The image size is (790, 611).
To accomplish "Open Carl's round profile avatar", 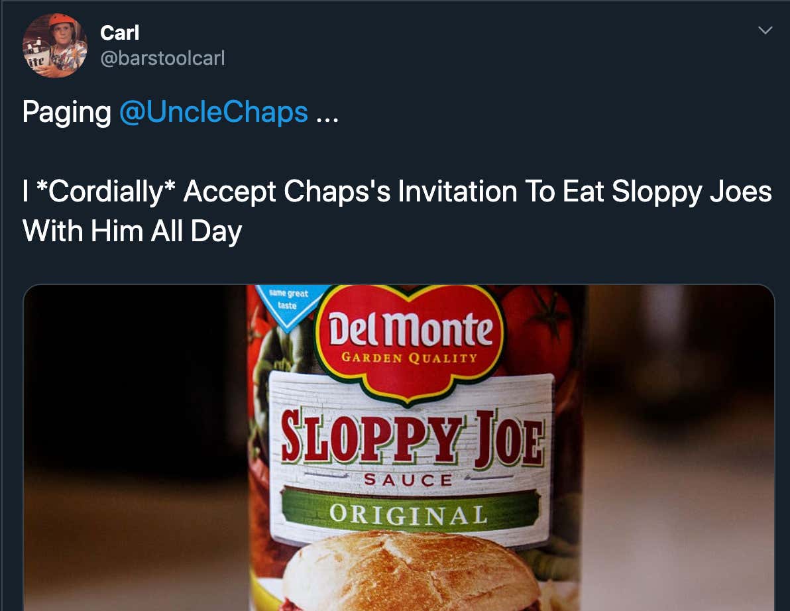I will click(55, 45).
